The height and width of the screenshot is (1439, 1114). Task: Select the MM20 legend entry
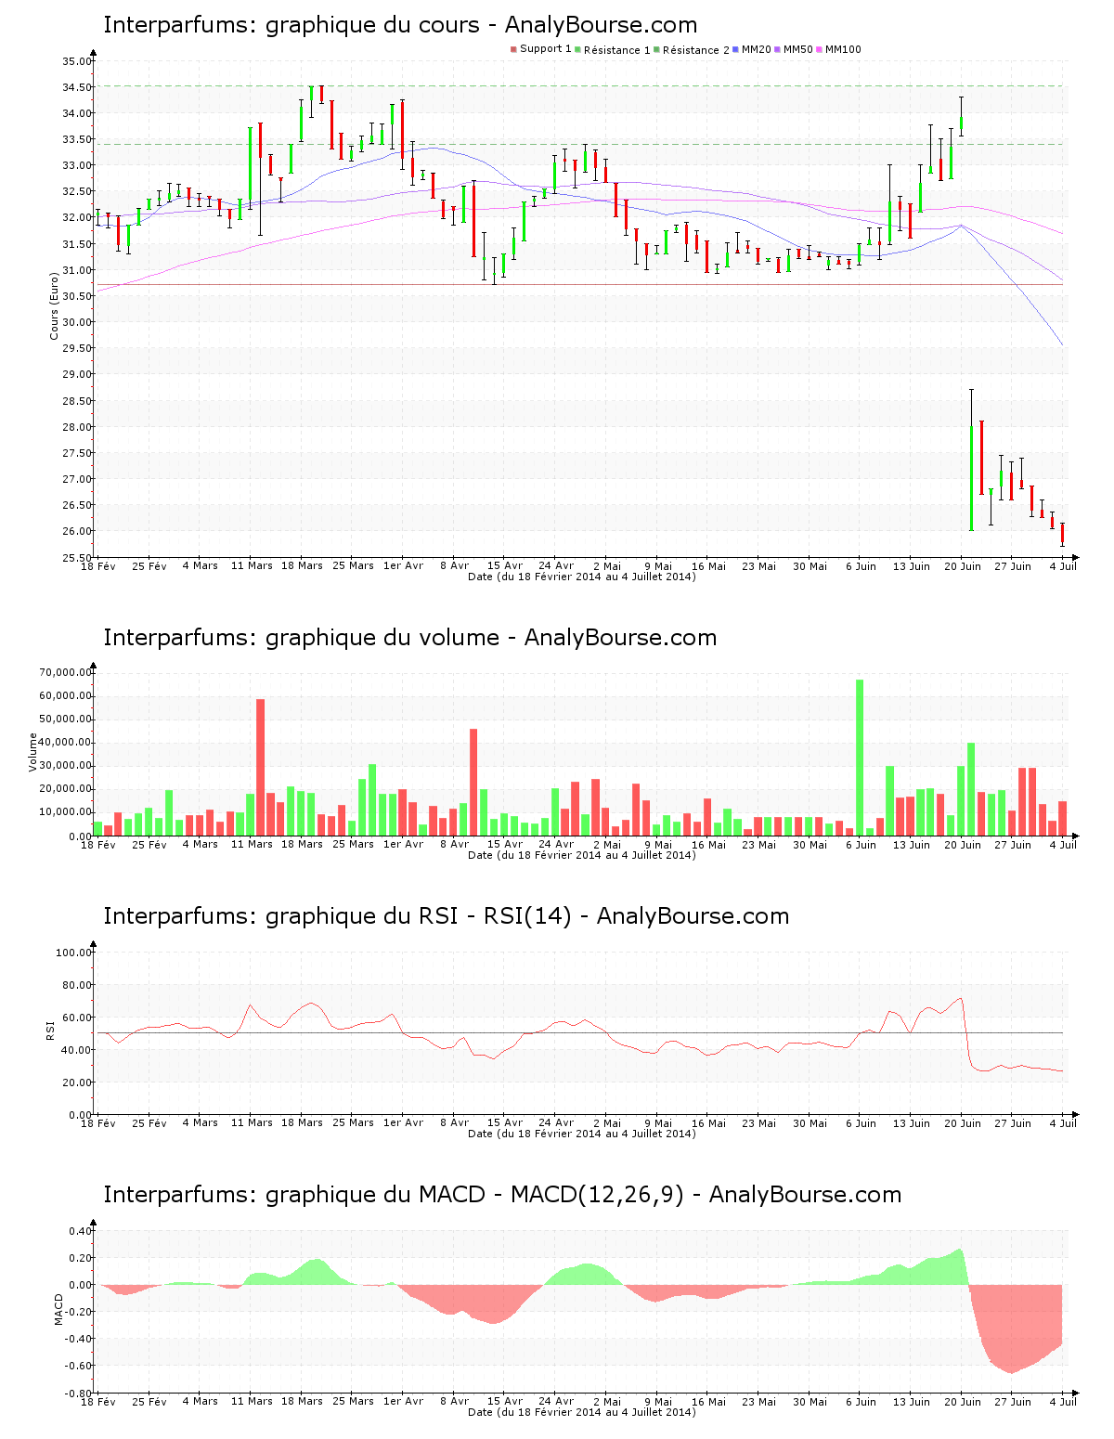(x=752, y=49)
